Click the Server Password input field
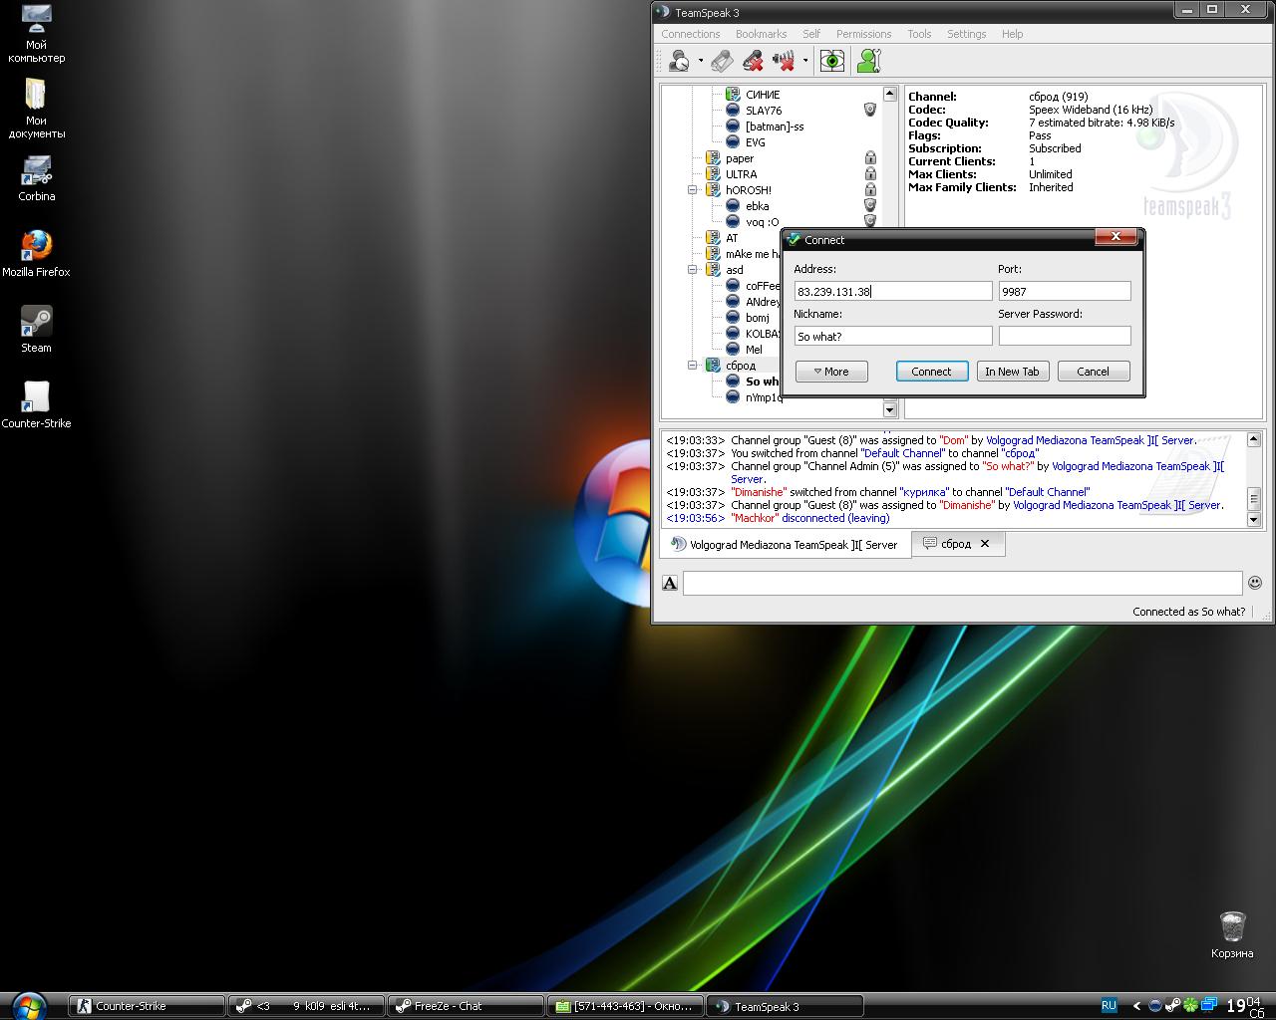 1064,337
